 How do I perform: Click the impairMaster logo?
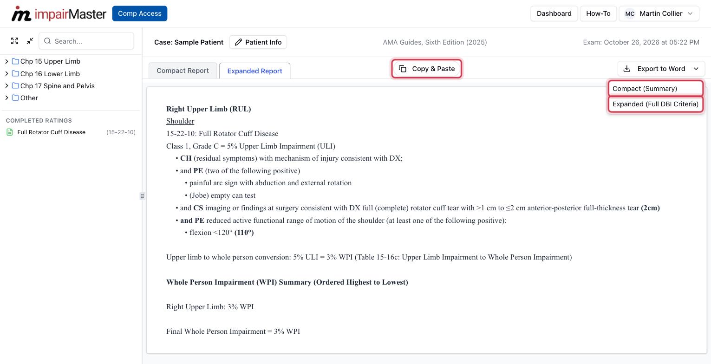59,13
